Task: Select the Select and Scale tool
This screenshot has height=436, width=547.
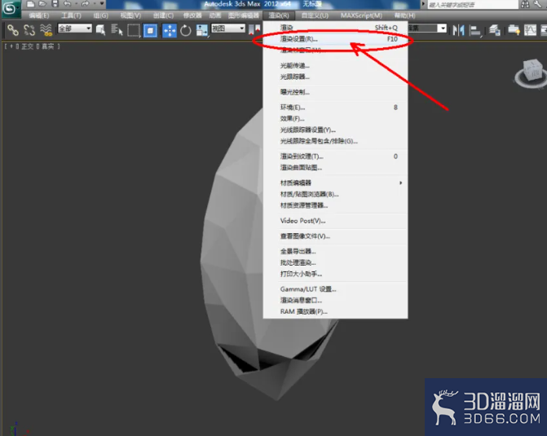Action: (201, 30)
